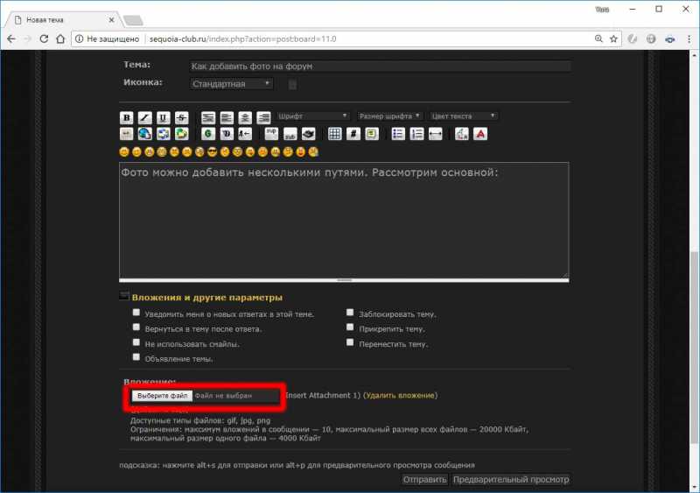Toggle bold formatting in the editor toolbar

point(127,116)
